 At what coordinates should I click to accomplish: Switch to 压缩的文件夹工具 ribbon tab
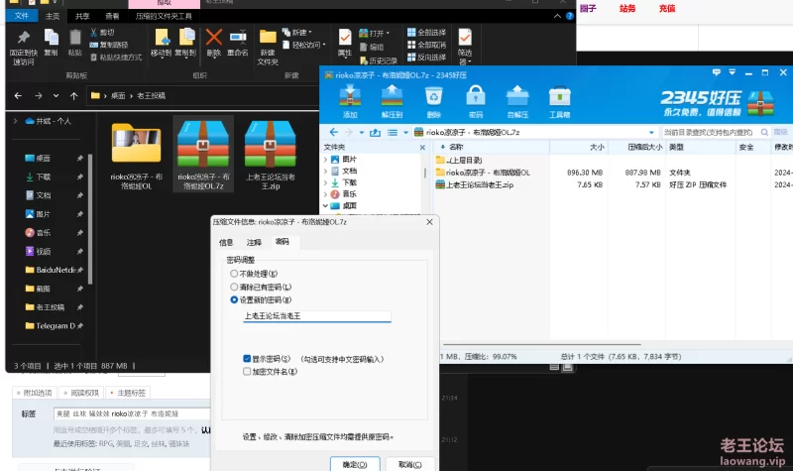coord(164,16)
